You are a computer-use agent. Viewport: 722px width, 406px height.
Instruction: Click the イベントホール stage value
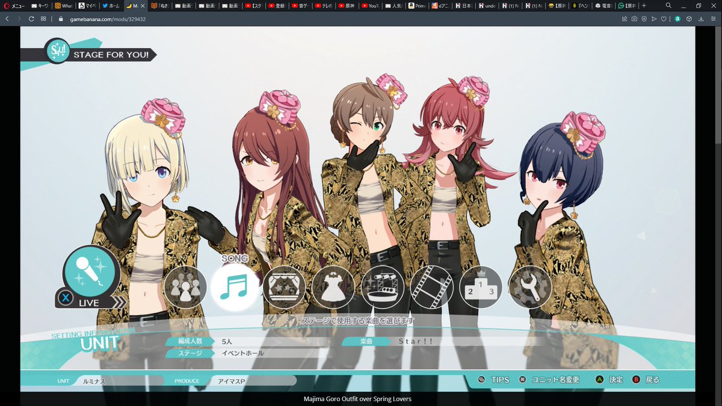(243, 353)
